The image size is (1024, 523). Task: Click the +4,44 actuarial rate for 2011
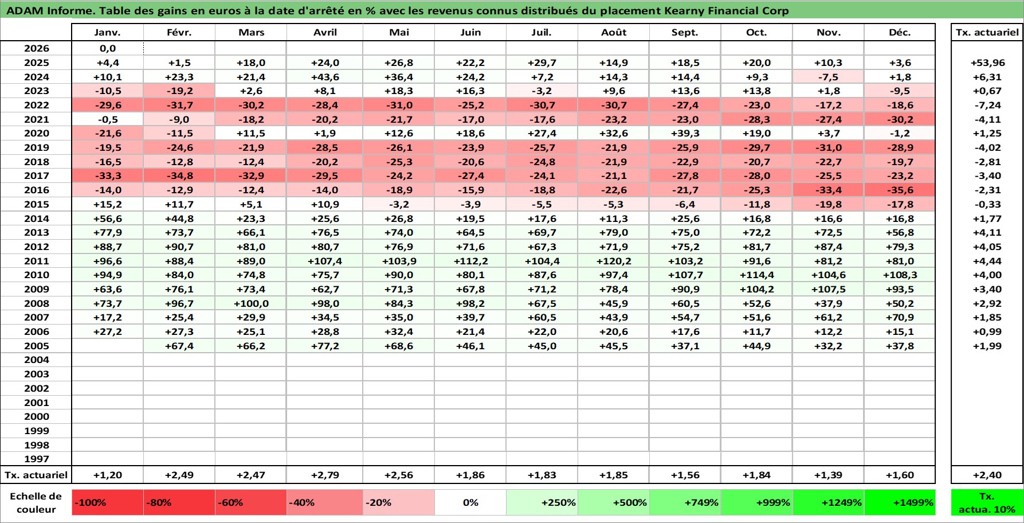tap(987, 261)
